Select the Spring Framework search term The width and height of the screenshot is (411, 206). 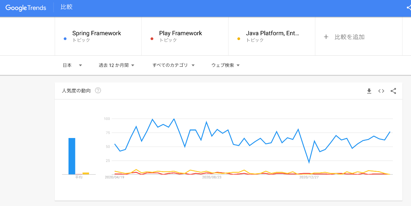(97, 33)
